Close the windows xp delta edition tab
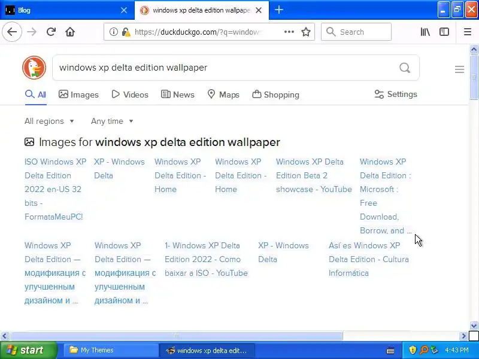The width and height of the screenshot is (479, 359). (x=259, y=10)
